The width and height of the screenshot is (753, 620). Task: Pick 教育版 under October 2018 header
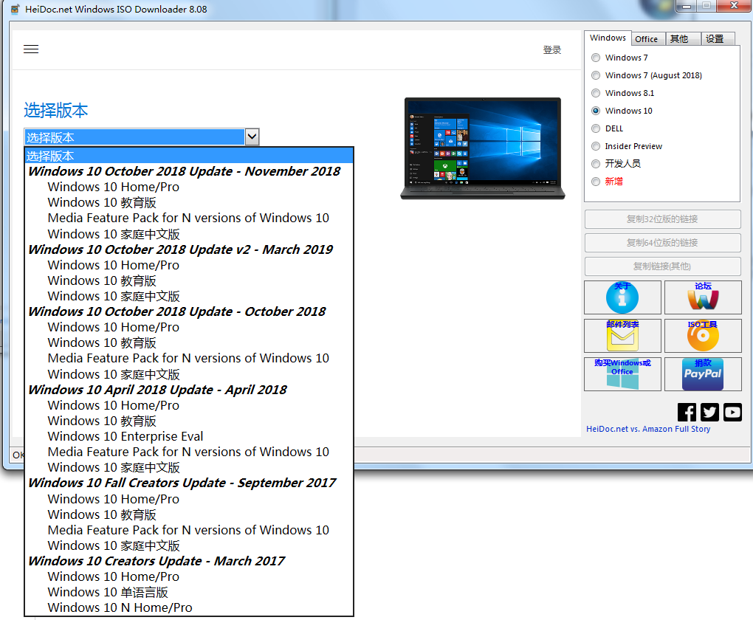tap(189, 342)
